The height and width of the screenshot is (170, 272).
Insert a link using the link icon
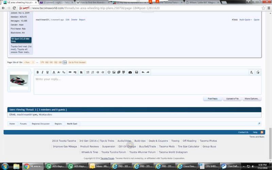coord(70,72)
